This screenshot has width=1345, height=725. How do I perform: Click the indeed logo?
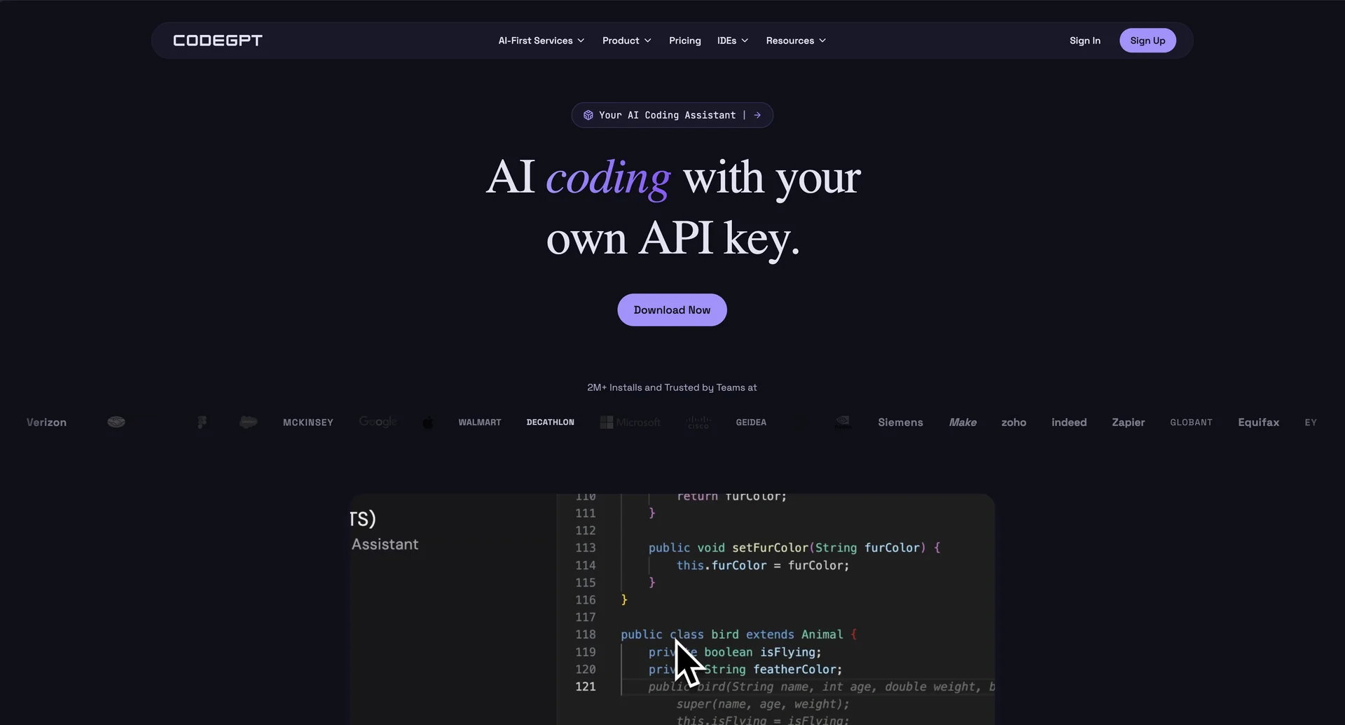1069,422
